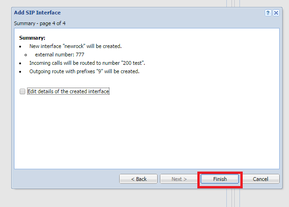
Task: Cancel the SIP interface wizard
Action: pyautogui.click(x=260, y=179)
